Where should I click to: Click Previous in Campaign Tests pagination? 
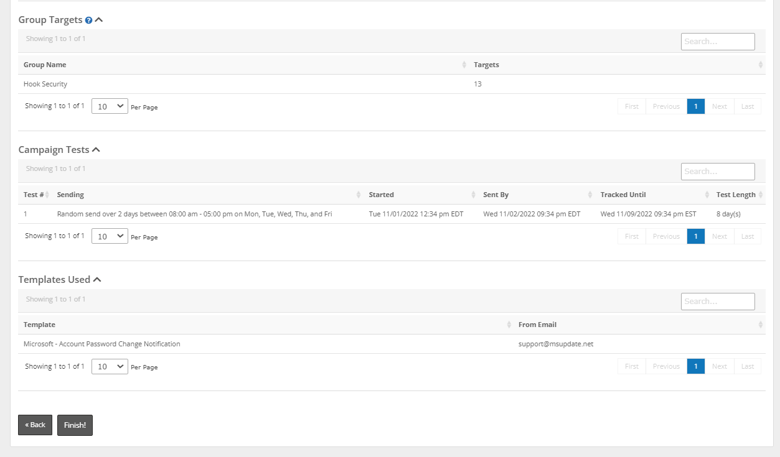666,236
